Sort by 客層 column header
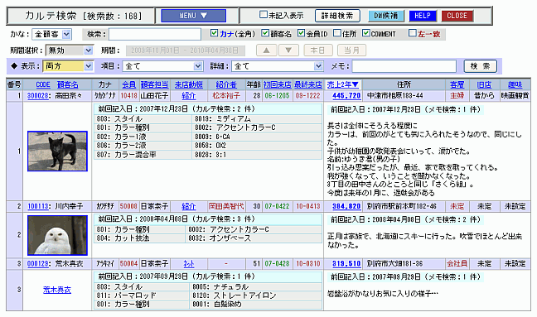This screenshot has width=537, height=317. click(x=457, y=84)
